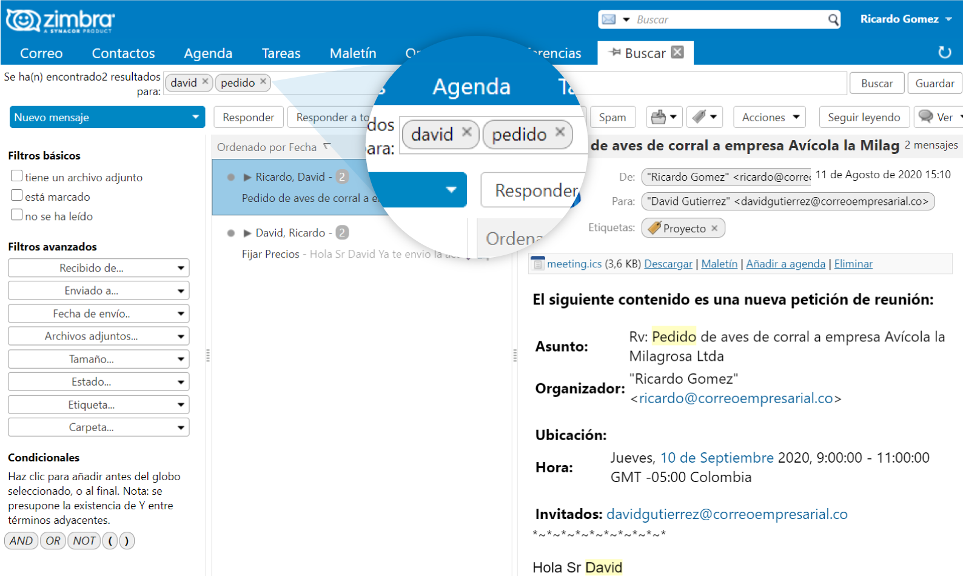
Task: Open the Acciones dropdown menu
Action: tap(769, 117)
